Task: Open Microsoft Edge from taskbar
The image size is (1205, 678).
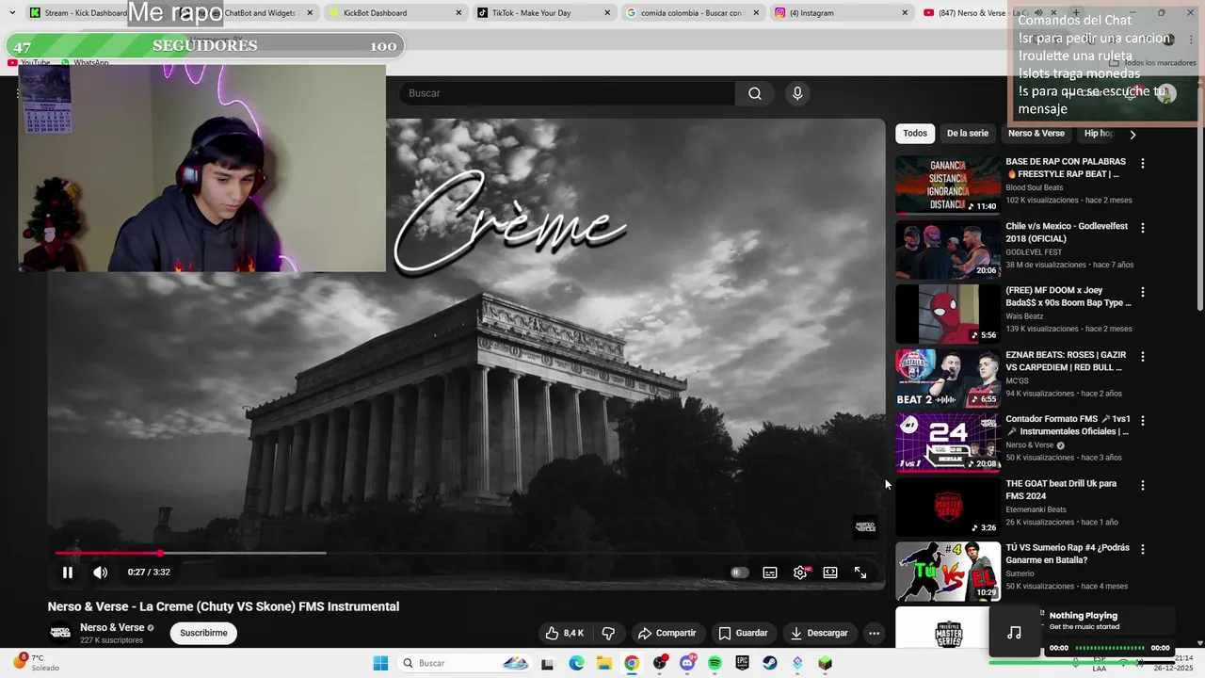Action: pos(576,663)
